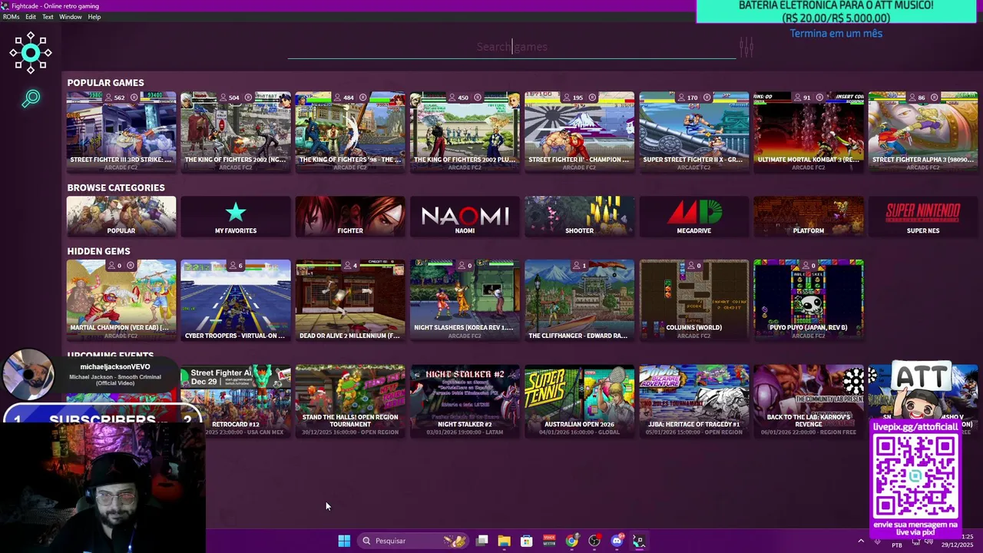Focus the Search games field
Screen dimensions: 983x553
511,47
